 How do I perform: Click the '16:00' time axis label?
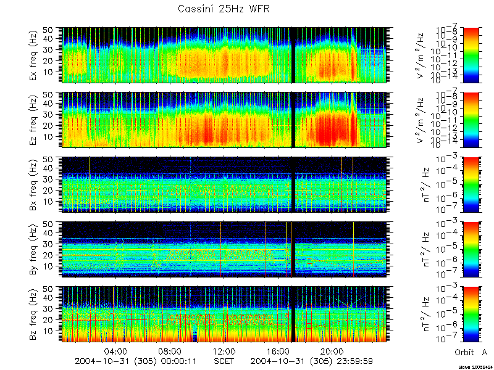278,351
